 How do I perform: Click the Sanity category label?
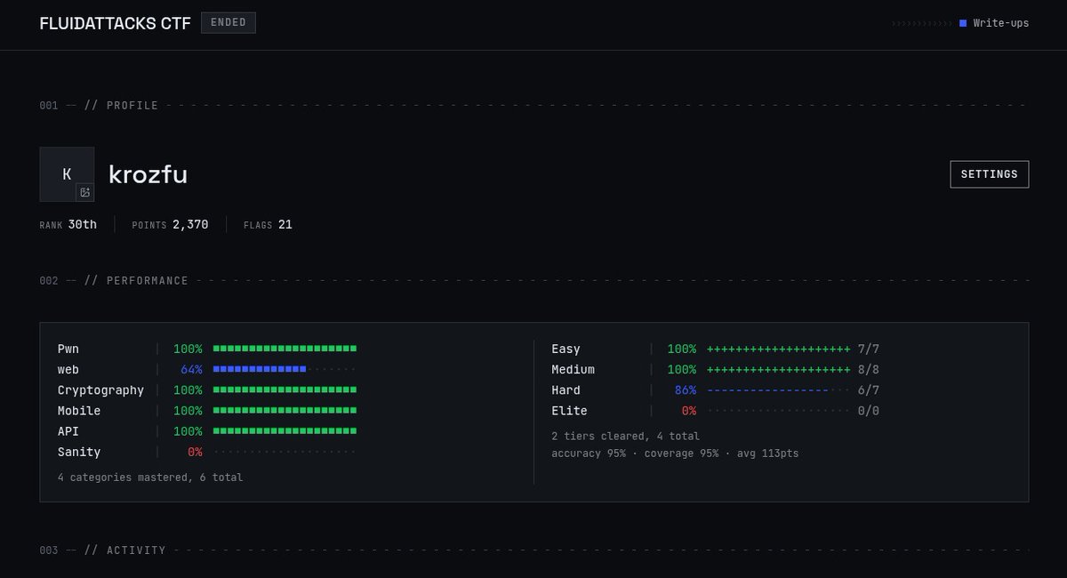(79, 452)
